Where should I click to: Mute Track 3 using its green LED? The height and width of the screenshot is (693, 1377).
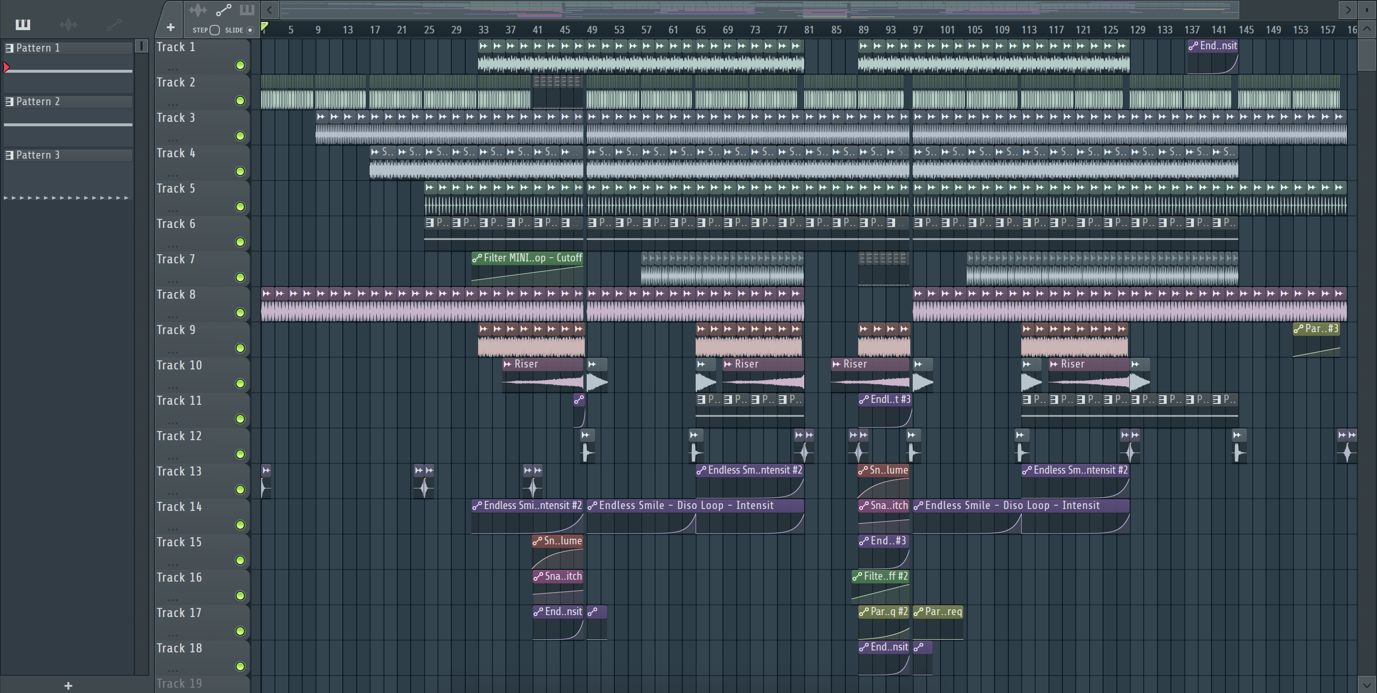tap(240, 136)
